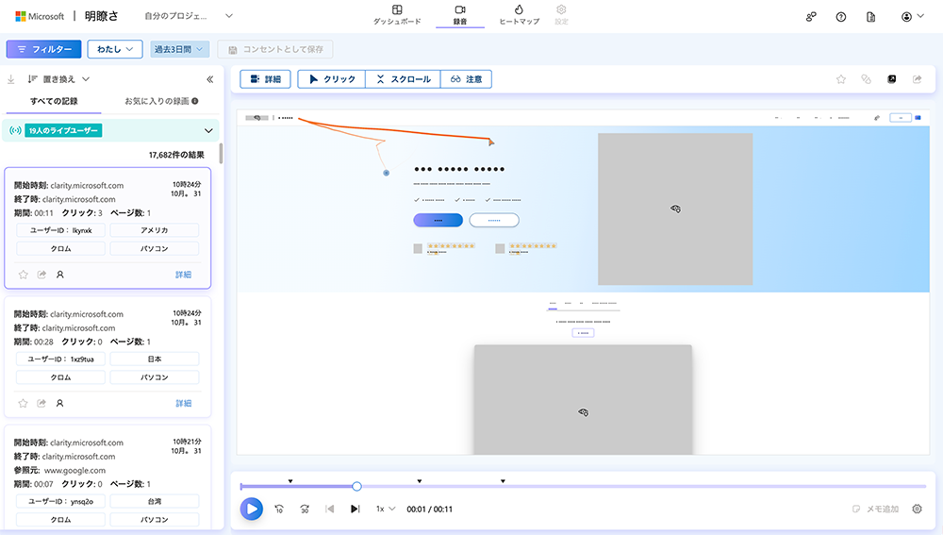Favorite the first recording with star
This screenshot has height=535, width=943.
[24, 275]
